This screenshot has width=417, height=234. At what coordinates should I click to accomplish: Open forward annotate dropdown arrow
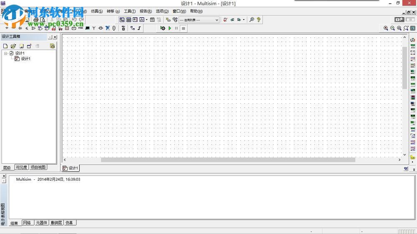click(244, 20)
